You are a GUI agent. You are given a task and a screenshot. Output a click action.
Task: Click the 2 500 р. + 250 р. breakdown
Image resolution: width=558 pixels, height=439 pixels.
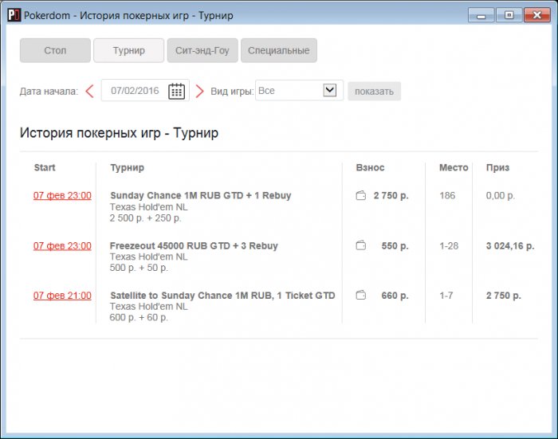[x=146, y=218]
